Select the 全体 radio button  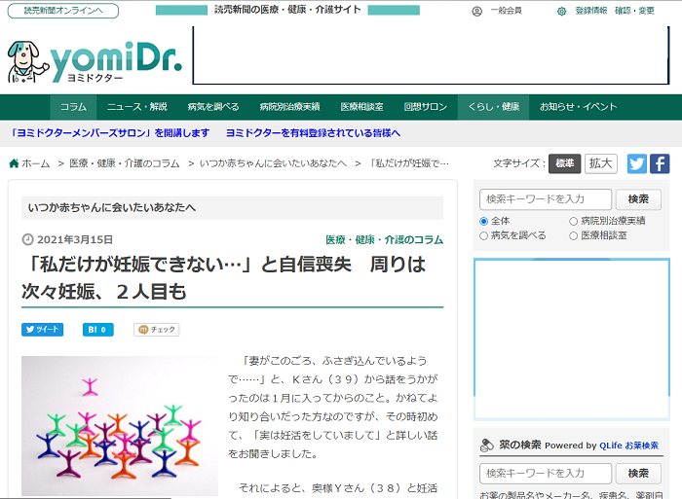point(484,221)
